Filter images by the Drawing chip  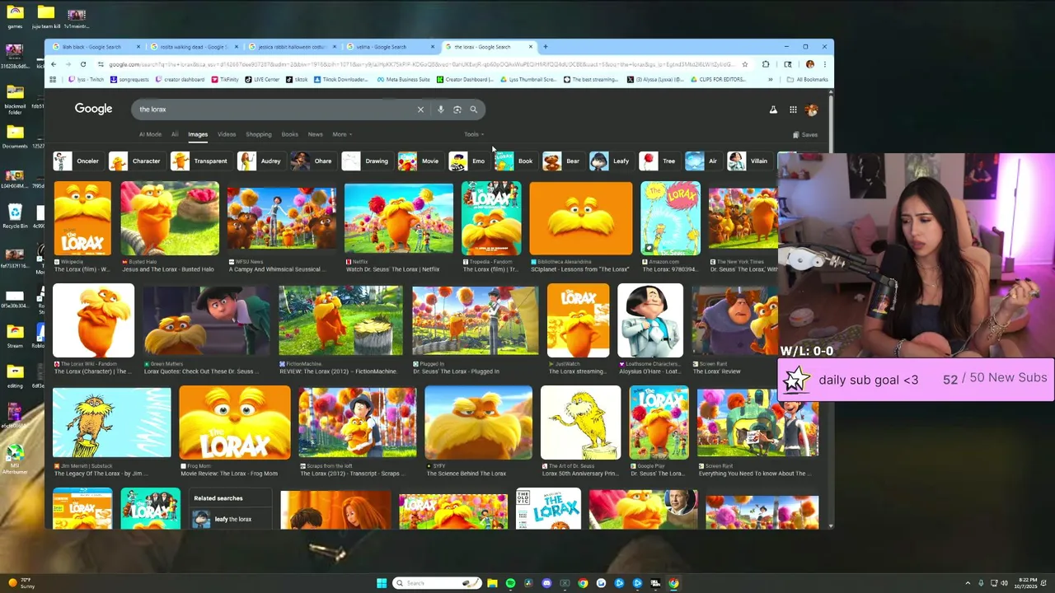pos(366,161)
